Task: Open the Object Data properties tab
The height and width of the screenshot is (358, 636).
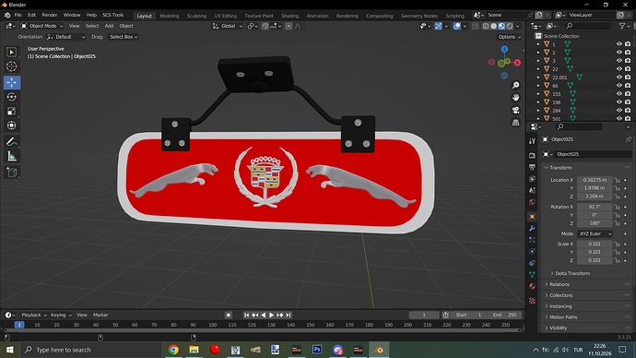Action: click(532, 275)
